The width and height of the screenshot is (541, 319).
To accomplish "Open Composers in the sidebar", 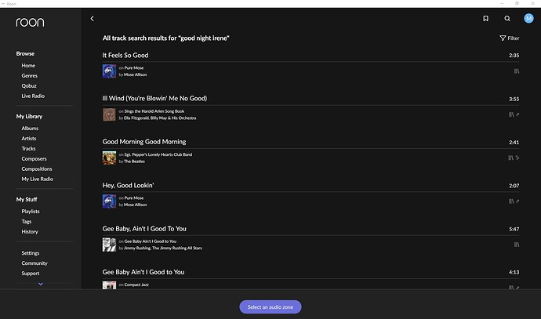I will click(x=34, y=158).
